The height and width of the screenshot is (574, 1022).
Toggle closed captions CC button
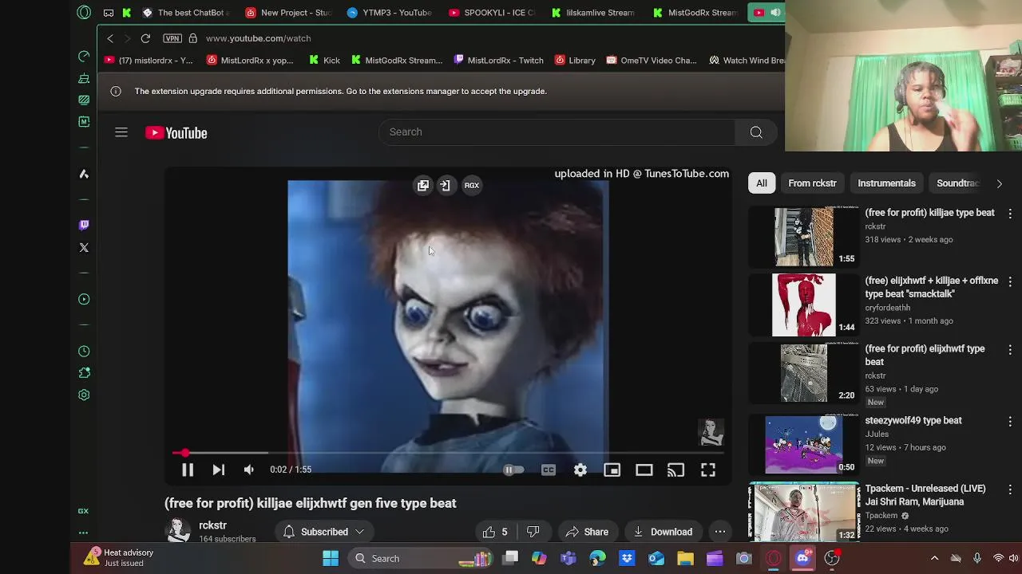[549, 470]
